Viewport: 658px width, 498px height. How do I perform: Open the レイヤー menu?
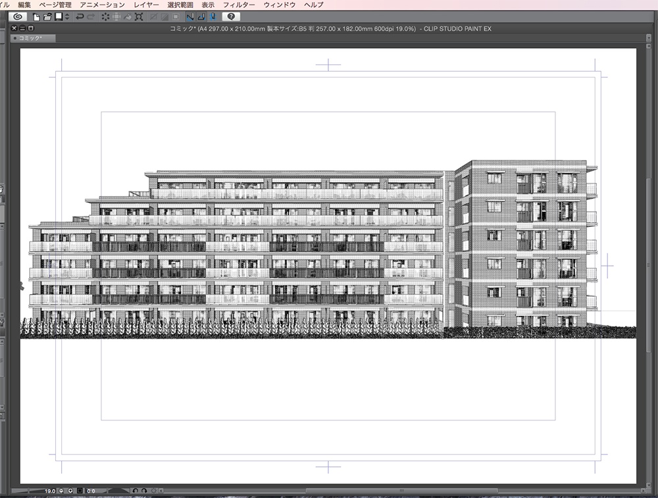point(146,5)
